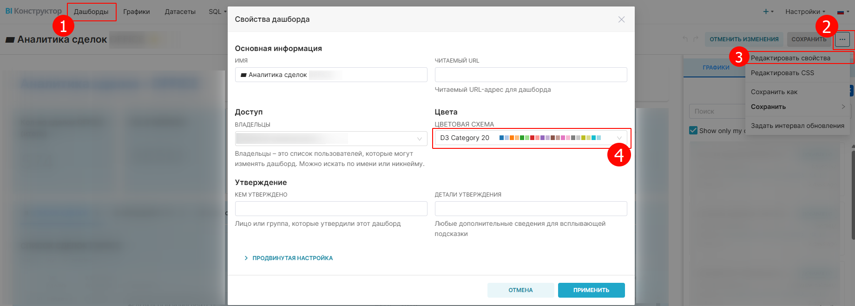Click the redo arrow icon
The image size is (855, 306).
pyautogui.click(x=695, y=39)
